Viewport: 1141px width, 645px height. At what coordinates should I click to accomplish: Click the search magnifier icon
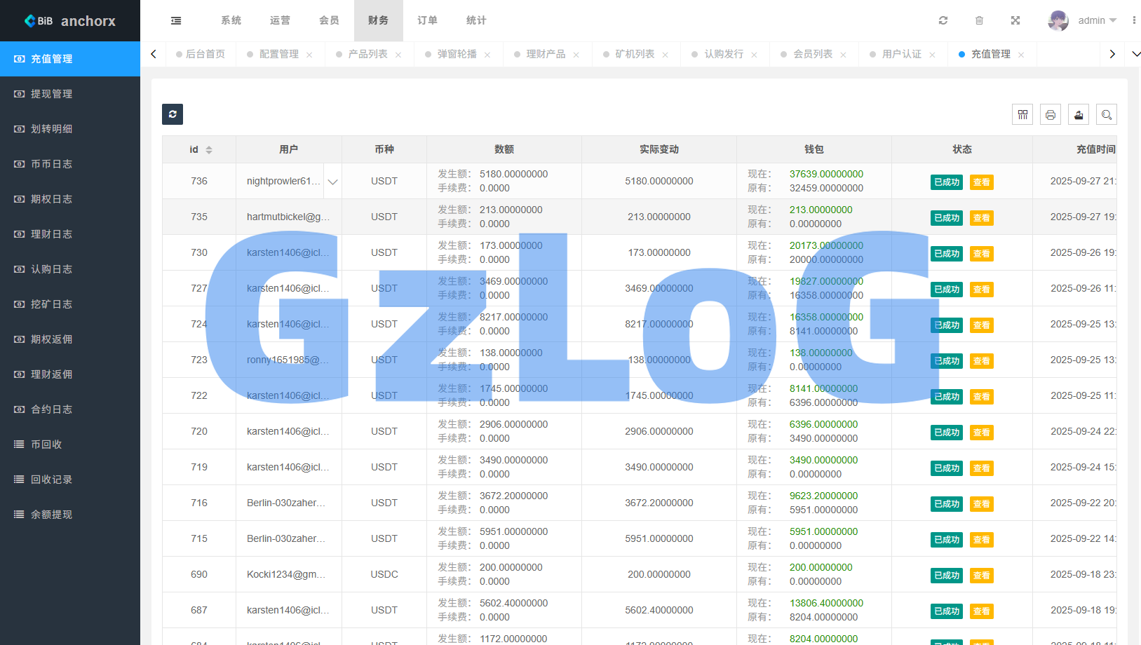[x=1107, y=114]
